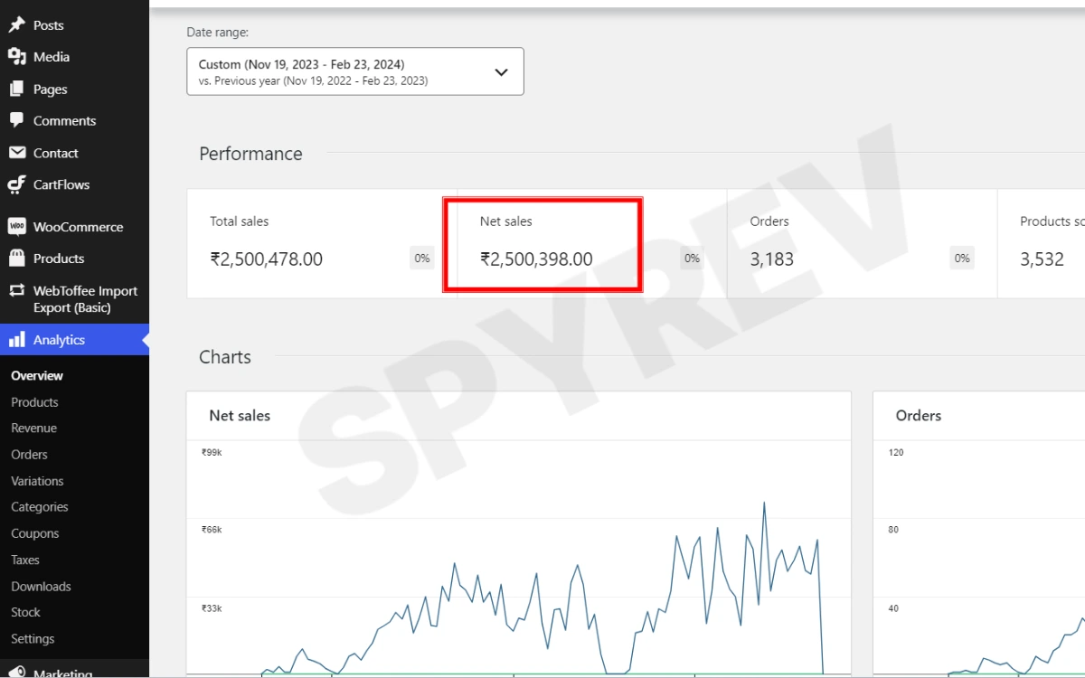The image size is (1085, 678).
Task: Click the WooCommerce logo icon
Action: coord(16,227)
